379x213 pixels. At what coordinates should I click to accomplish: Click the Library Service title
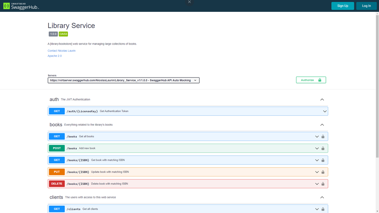click(71, 25)
